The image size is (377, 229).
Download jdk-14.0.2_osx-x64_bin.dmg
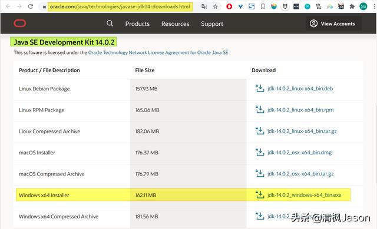pyautogui.click(x=300, y=152)
